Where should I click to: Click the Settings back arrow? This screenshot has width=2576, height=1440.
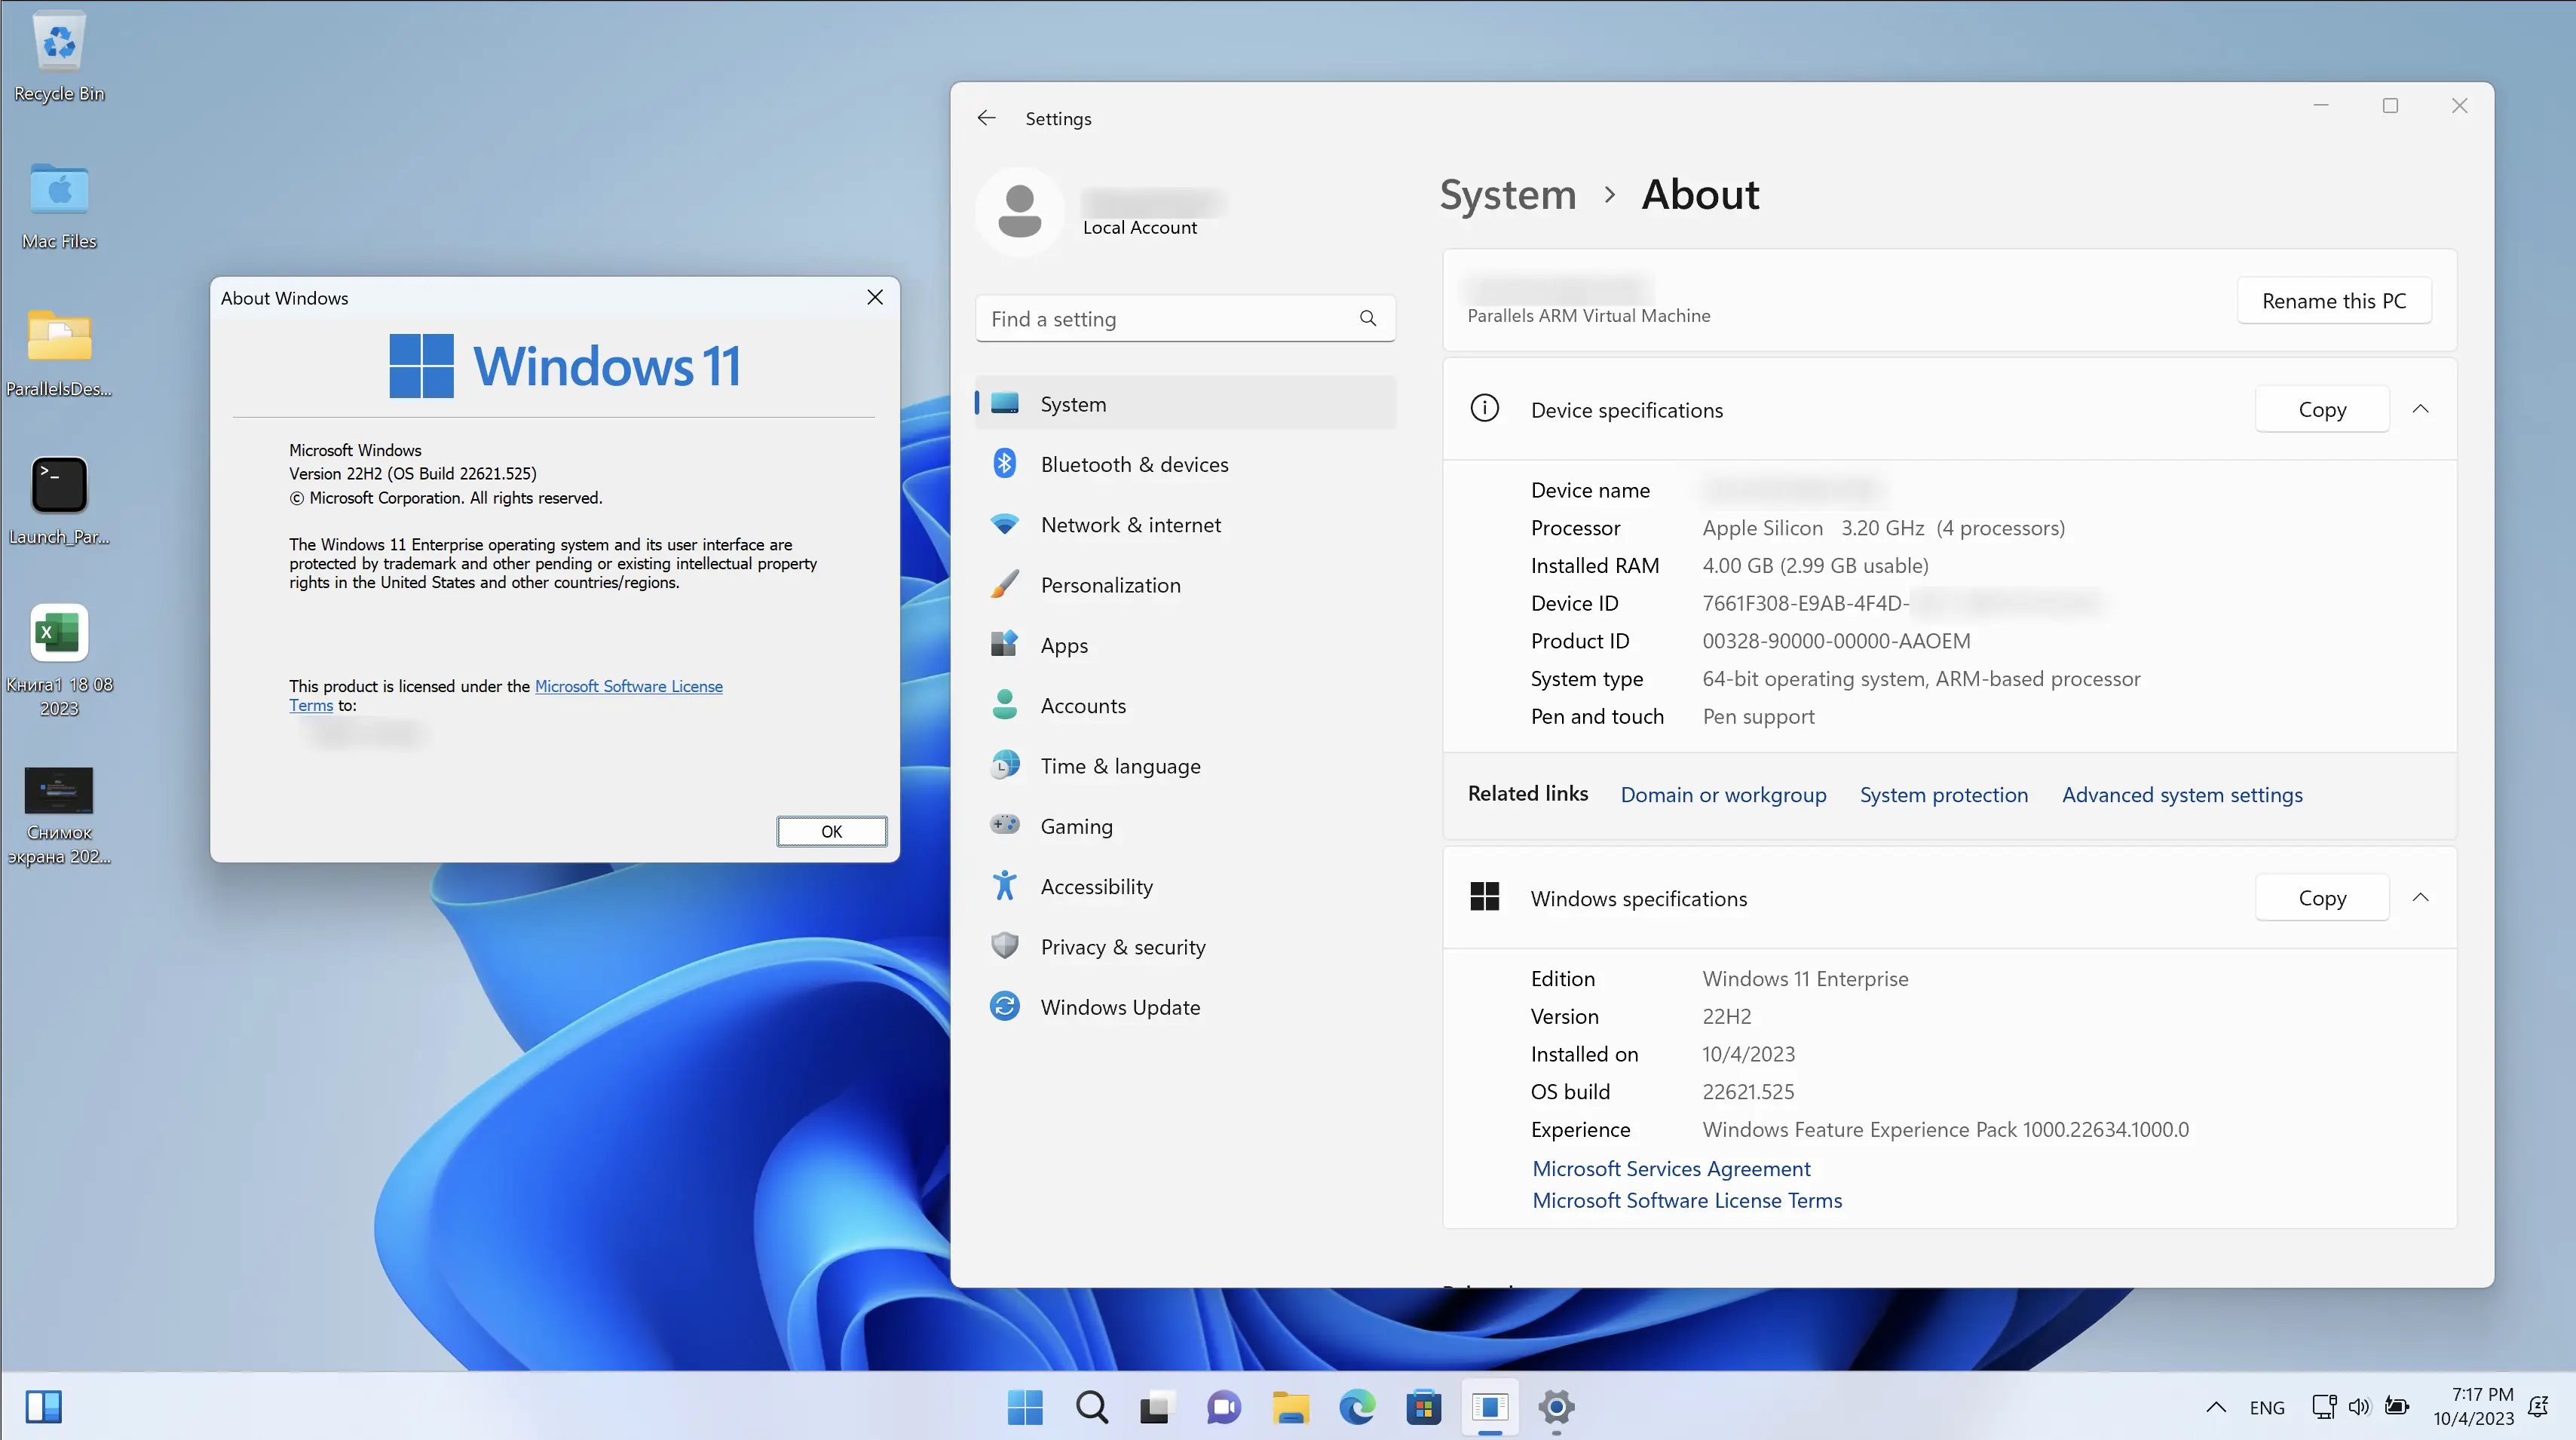click(x=986, y=118)
